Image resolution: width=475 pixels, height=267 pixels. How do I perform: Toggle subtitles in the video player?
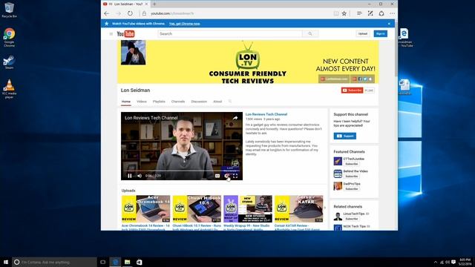click(x=217, y=176)
